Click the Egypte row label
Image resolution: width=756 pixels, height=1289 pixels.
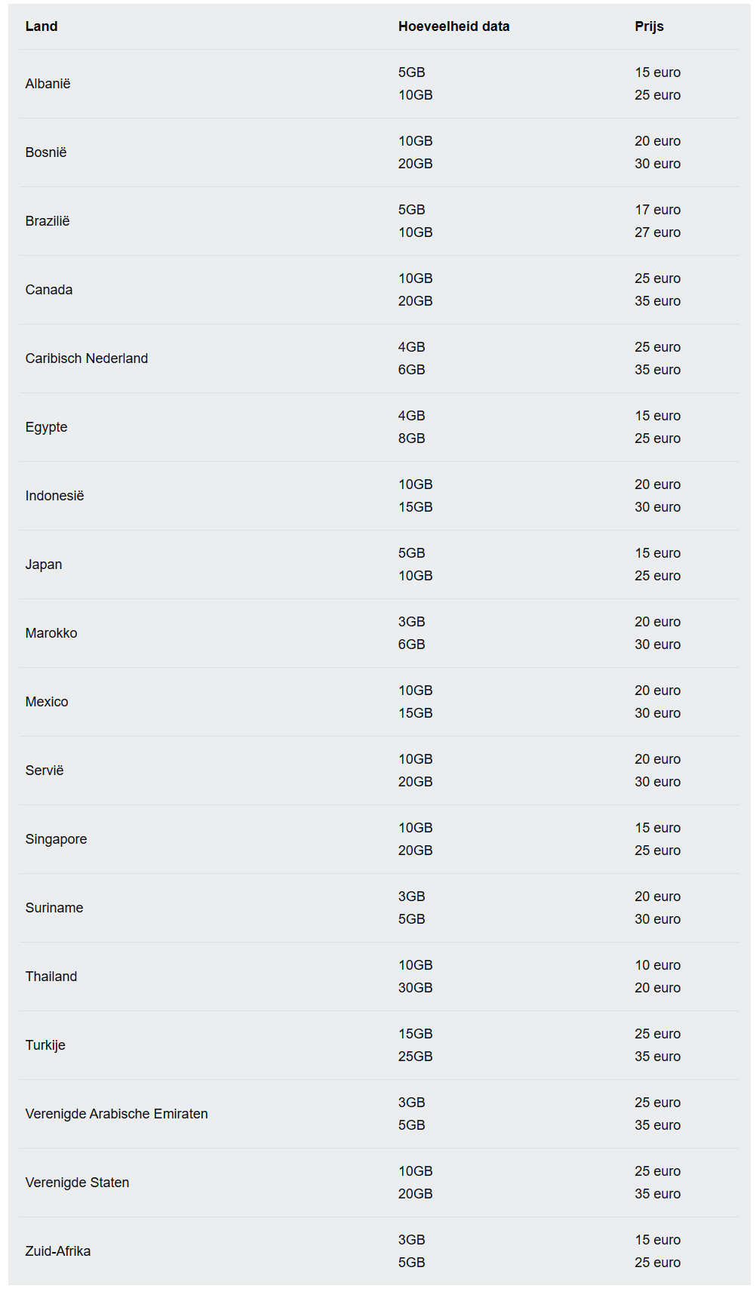click(x=46, y=427)
